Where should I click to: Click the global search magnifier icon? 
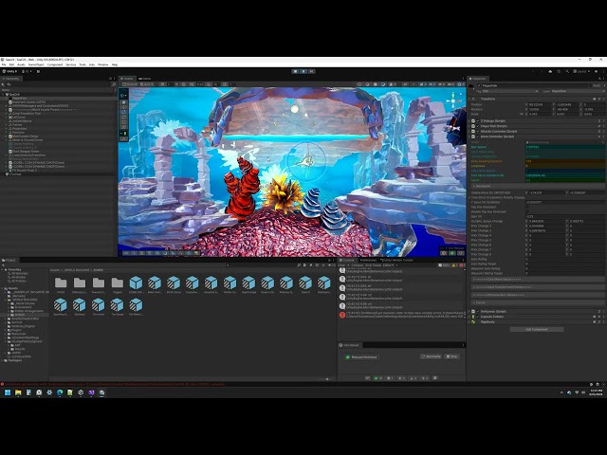[x=567, y=71]
